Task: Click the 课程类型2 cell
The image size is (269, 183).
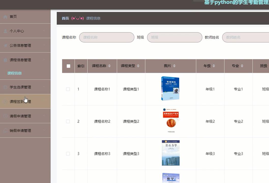Action: tap(131, 121)
